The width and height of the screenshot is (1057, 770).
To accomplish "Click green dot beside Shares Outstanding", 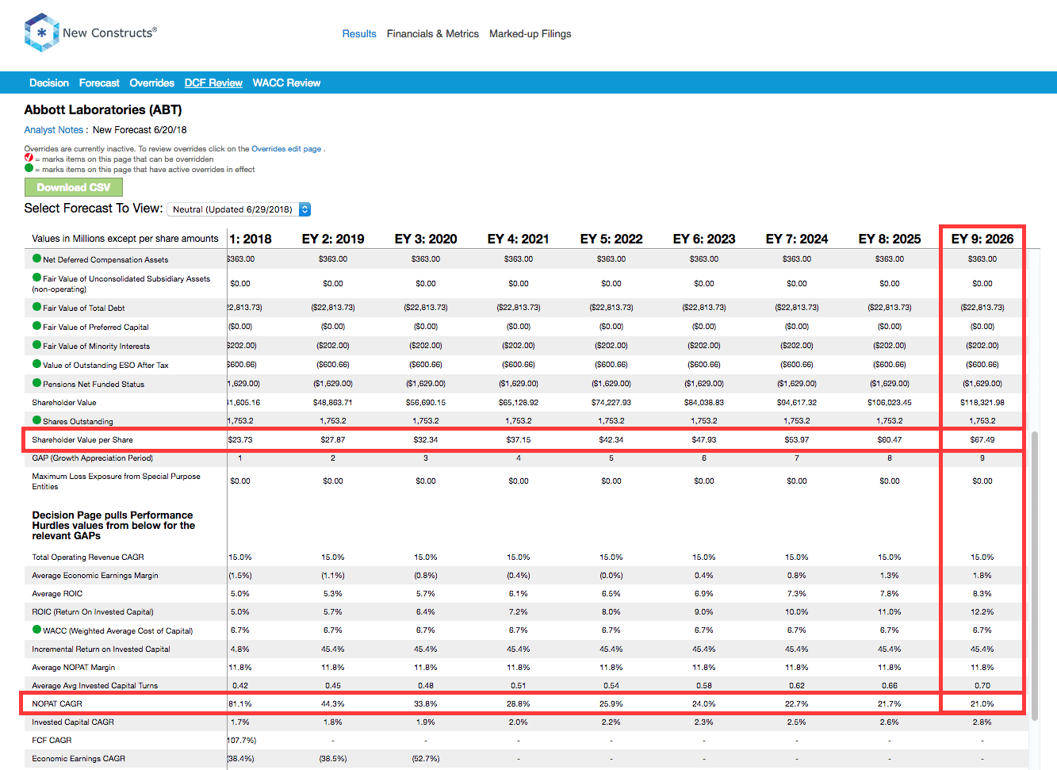I will point(36,420).
